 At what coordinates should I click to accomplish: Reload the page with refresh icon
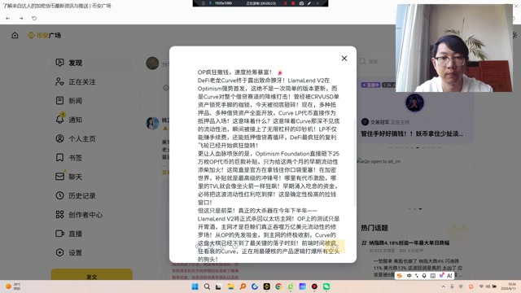pos(34,18)
